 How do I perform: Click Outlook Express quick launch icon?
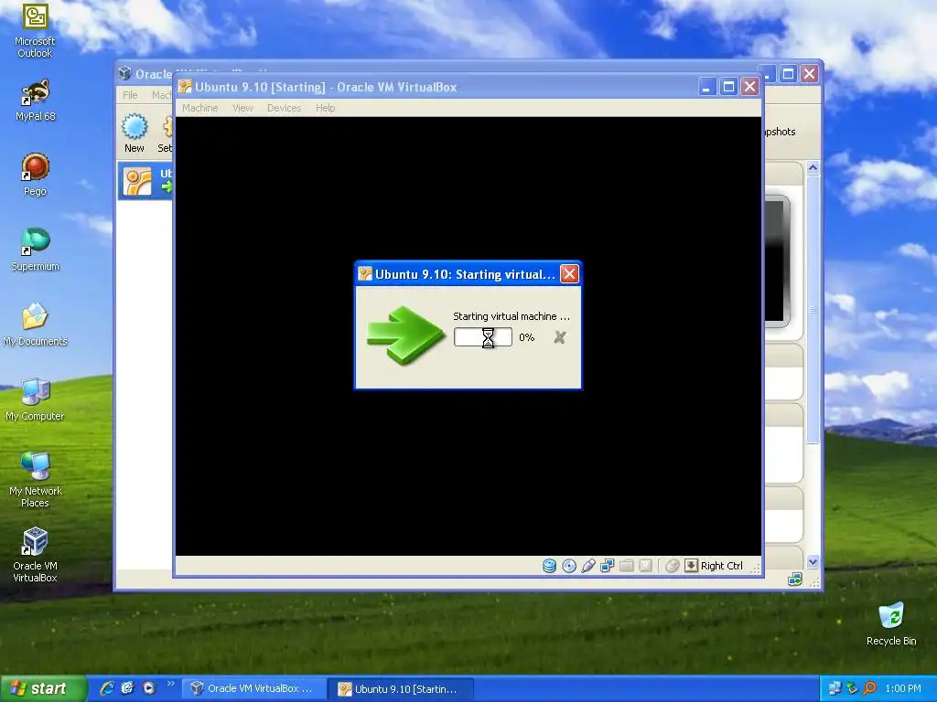(x=127, y=688)
